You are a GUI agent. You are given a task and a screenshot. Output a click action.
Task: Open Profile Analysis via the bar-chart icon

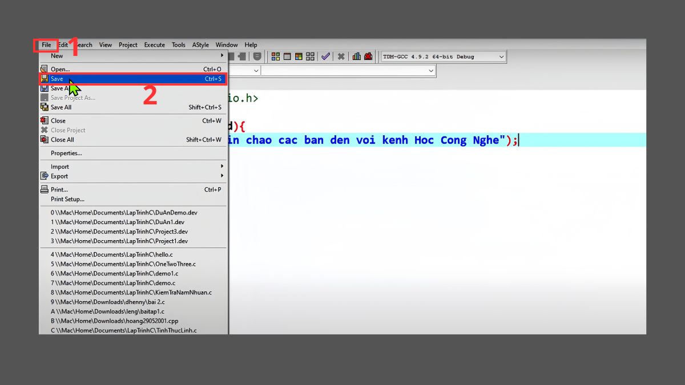357,56
